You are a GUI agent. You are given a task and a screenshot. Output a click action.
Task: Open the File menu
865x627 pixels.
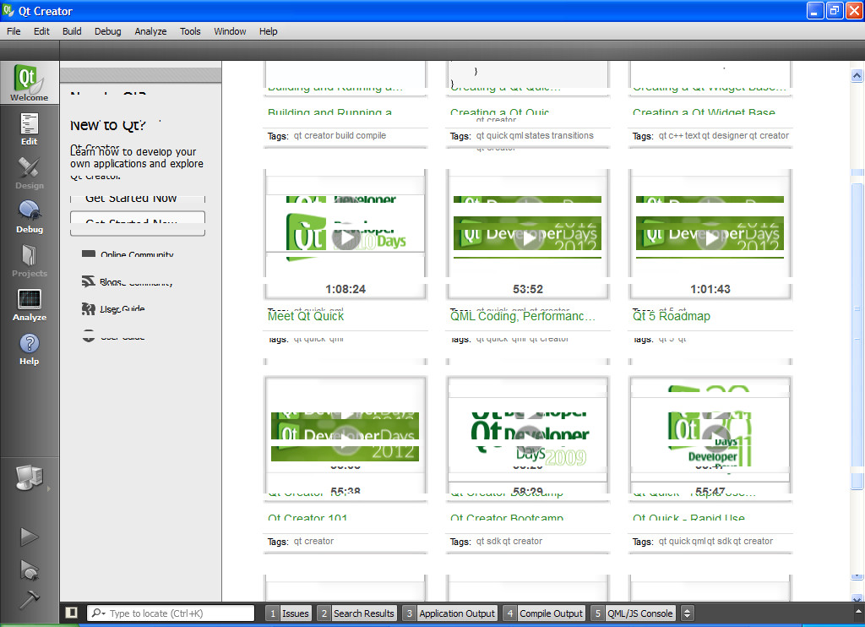click(14, 31)
